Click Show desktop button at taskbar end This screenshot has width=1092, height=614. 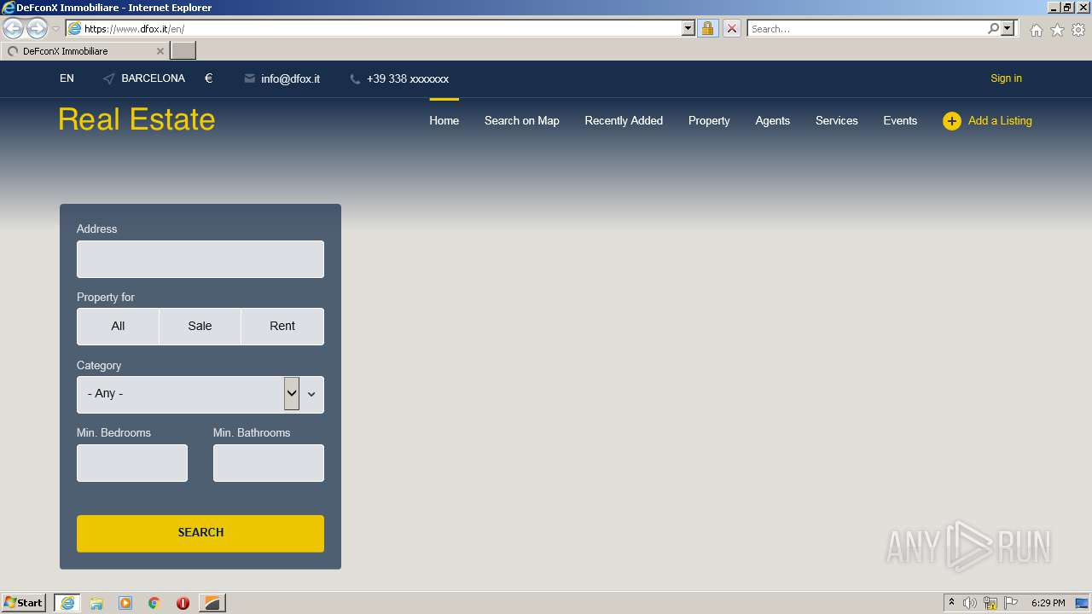pos(1083,603)
